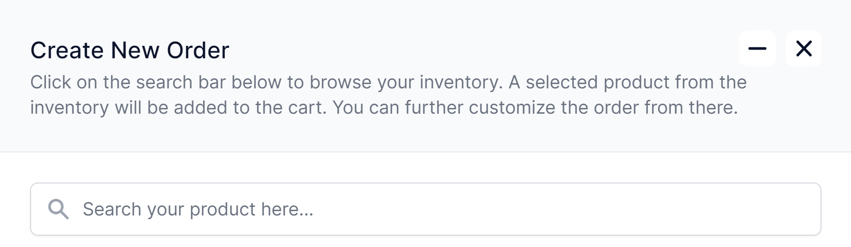Minimize the Create New Order dialog
851x247 pixels.
(x=757, y=49)
